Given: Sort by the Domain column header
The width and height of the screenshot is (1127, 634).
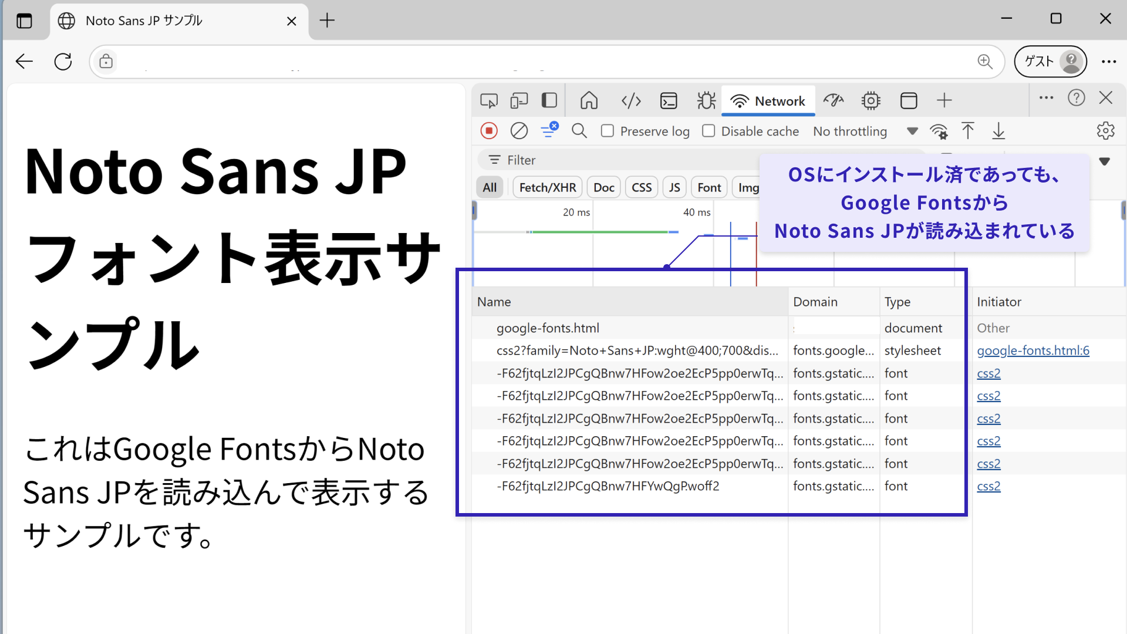Looking at the screenshot, I should 834,302.
